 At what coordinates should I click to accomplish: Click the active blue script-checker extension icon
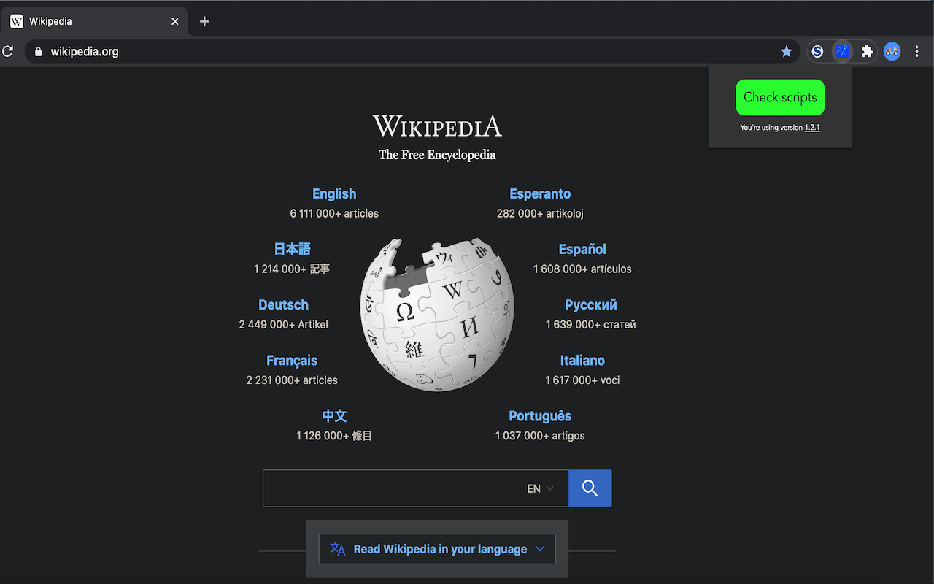pyautogui.click(x=842, y=51)
